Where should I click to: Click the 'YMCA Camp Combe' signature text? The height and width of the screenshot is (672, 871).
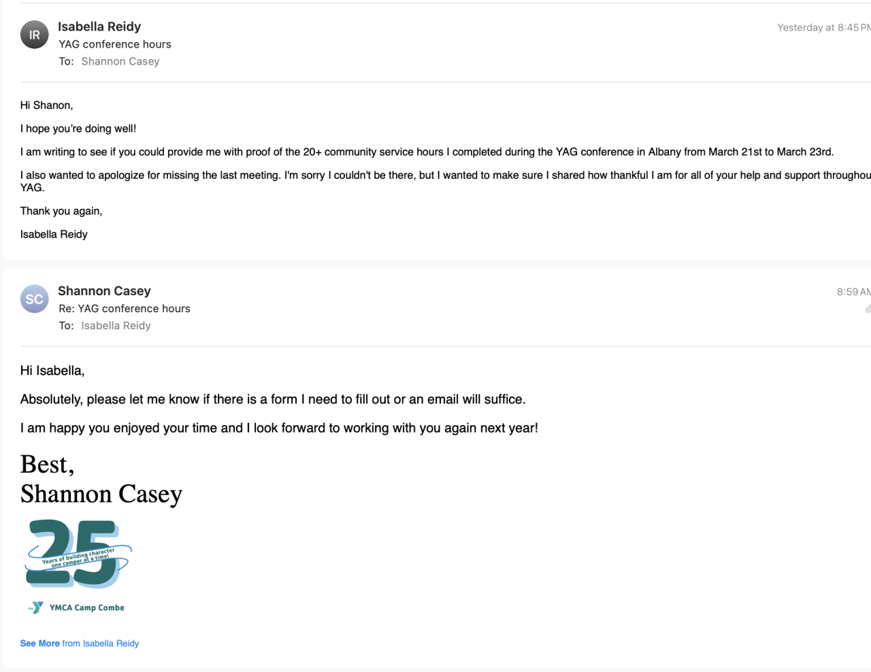(86, 607)
